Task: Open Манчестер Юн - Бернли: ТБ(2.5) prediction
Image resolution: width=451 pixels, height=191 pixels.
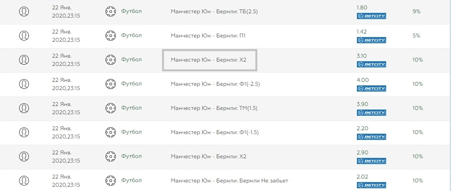Action: coord(214,12)
